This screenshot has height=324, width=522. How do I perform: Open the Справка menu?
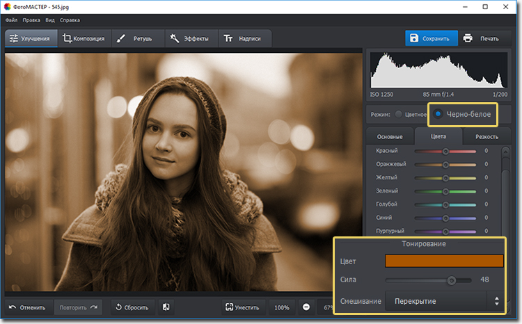70,20
